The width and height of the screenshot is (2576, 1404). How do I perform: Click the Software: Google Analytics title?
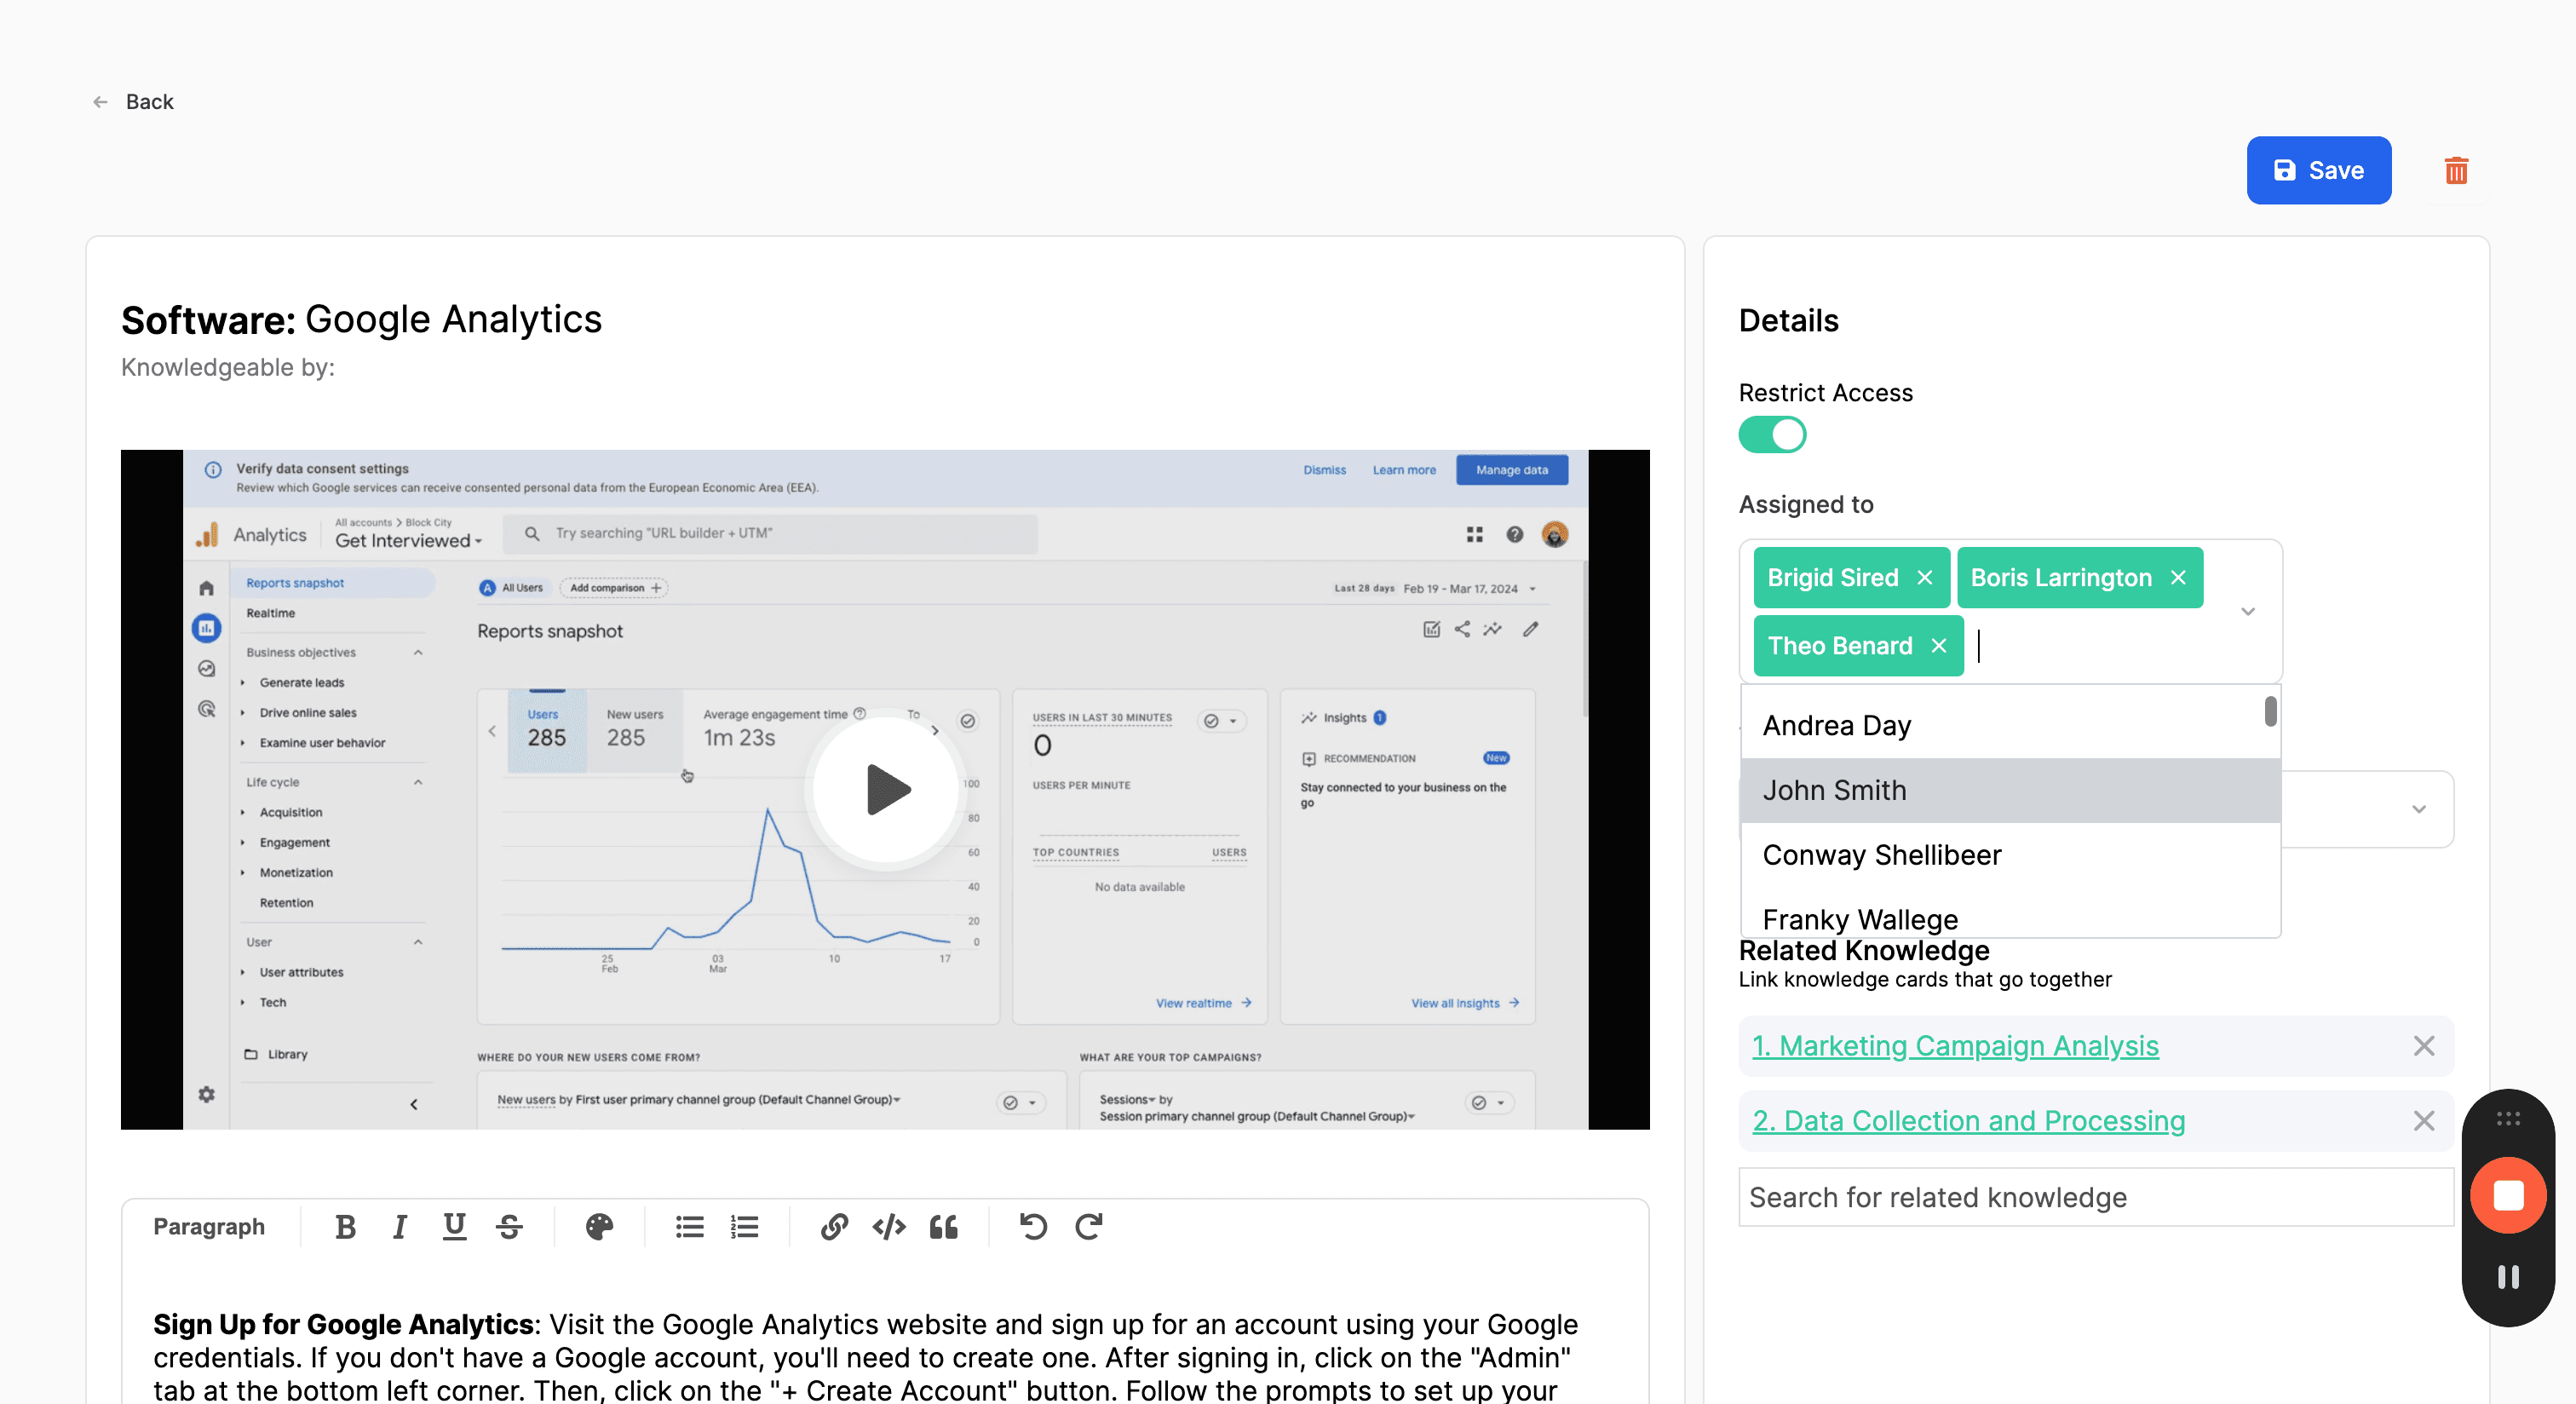pos(361,320)
